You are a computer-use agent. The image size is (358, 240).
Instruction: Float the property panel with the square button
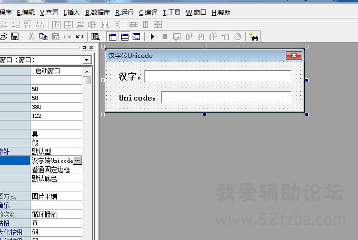(84, 47)
